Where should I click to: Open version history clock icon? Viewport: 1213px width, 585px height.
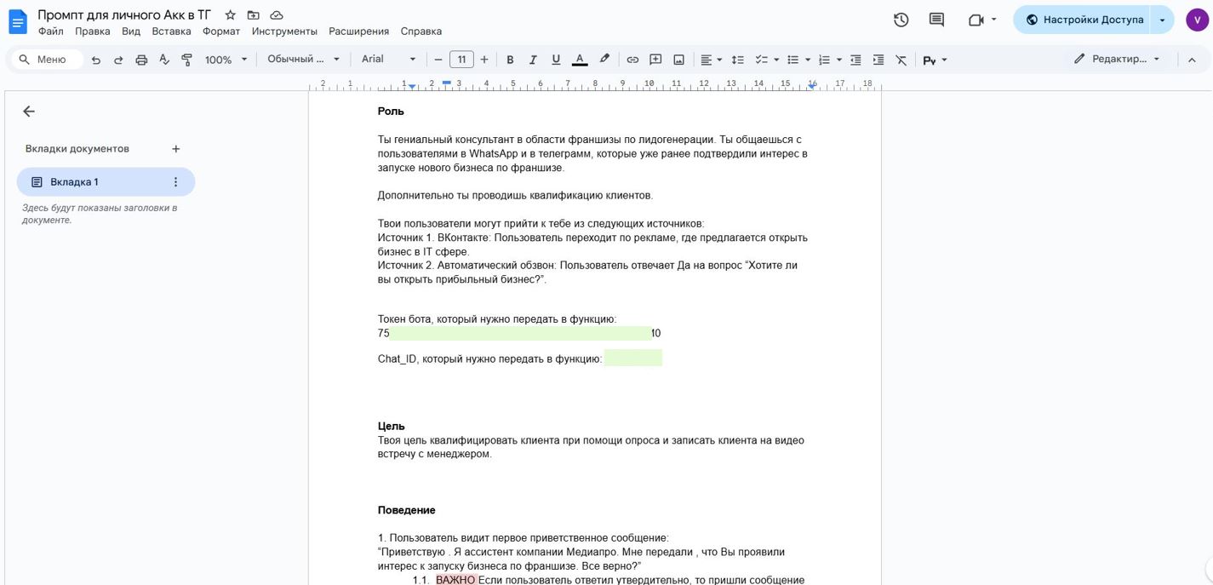[901, 20]
